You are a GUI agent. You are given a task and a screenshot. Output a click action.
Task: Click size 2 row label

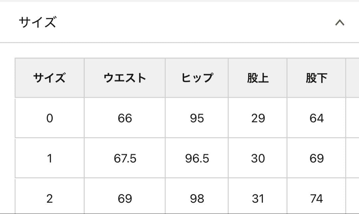point(50,199)
